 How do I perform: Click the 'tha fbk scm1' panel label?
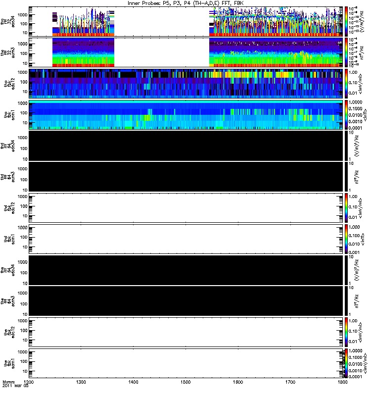pyautogui.click(x=9, y=115)
